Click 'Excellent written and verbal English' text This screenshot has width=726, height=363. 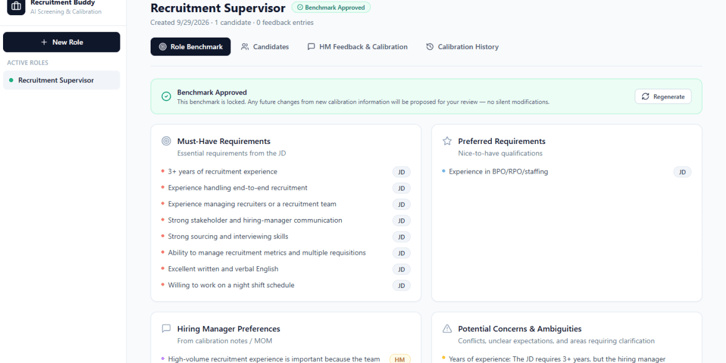223,269
